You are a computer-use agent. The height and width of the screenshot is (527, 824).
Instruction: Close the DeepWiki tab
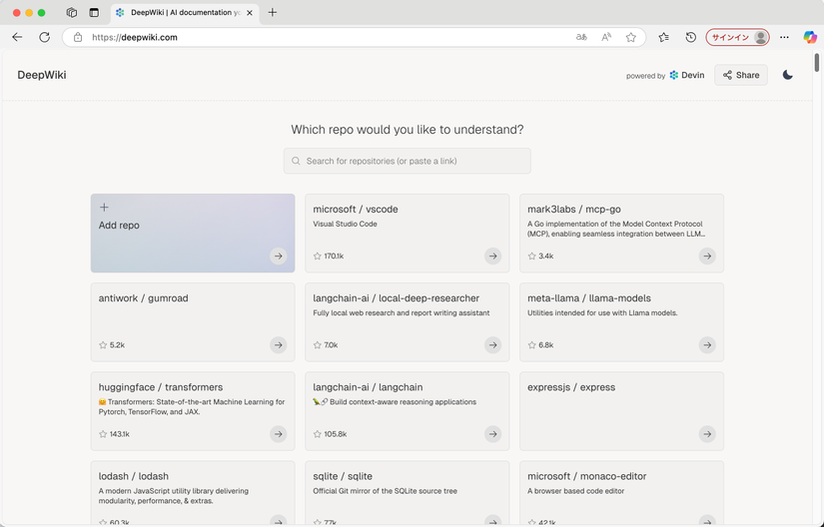pyautogui.click(x=250, y=13)
